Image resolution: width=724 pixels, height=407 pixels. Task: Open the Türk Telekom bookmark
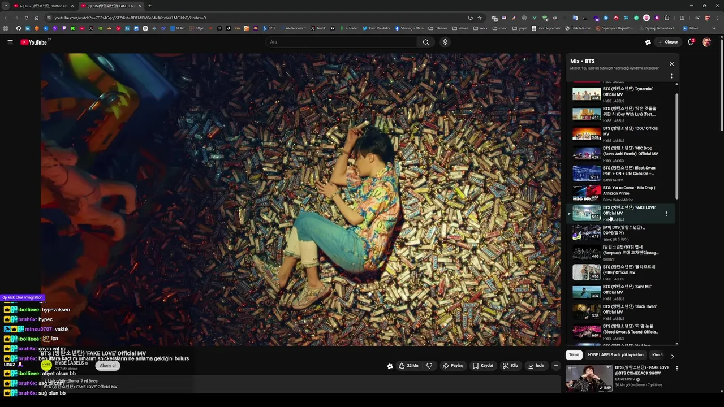[579, 28]
